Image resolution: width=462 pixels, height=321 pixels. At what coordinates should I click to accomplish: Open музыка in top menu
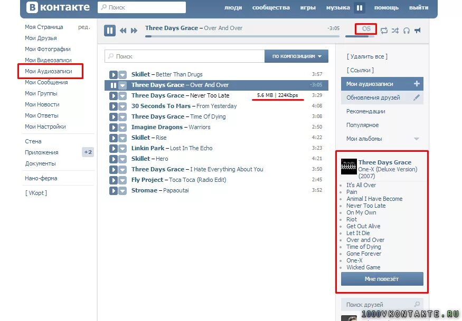[338, 8]
